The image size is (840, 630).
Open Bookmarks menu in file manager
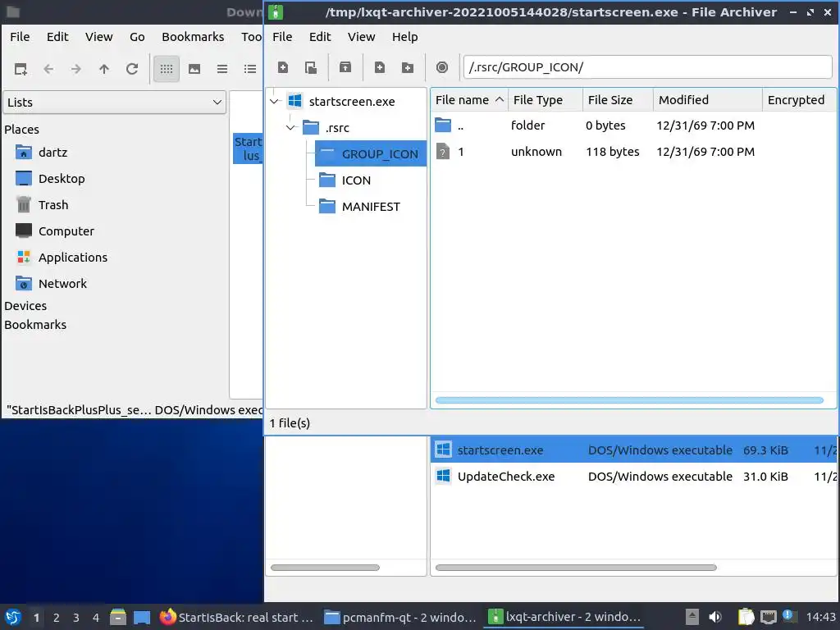193,37
